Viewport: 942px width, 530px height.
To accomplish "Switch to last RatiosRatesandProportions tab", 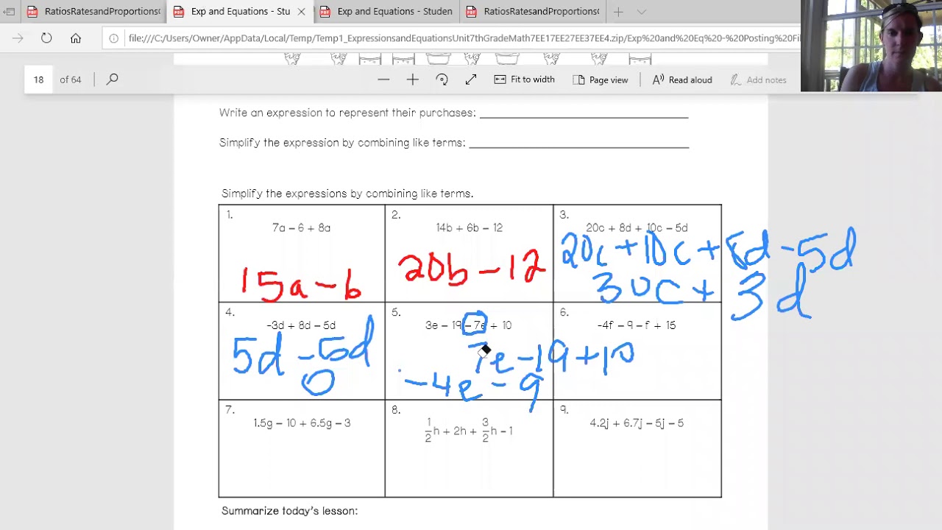I will click(533, 11).
